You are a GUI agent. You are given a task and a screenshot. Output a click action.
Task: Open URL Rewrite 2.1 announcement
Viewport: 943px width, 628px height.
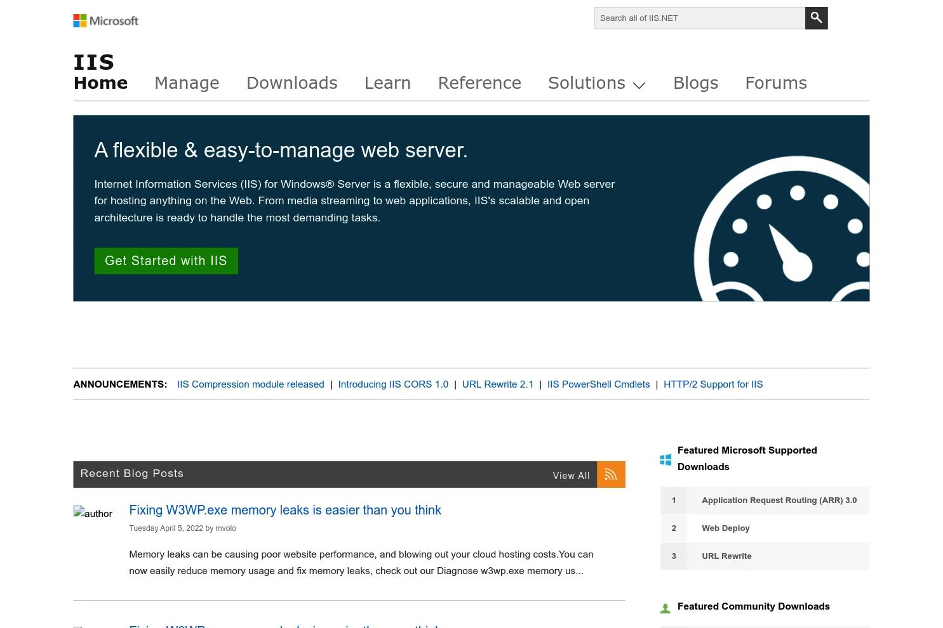coord(498,384)
